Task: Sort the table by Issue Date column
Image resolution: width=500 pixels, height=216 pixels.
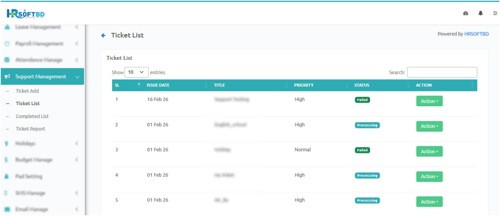Action: [x=158, y=85]
